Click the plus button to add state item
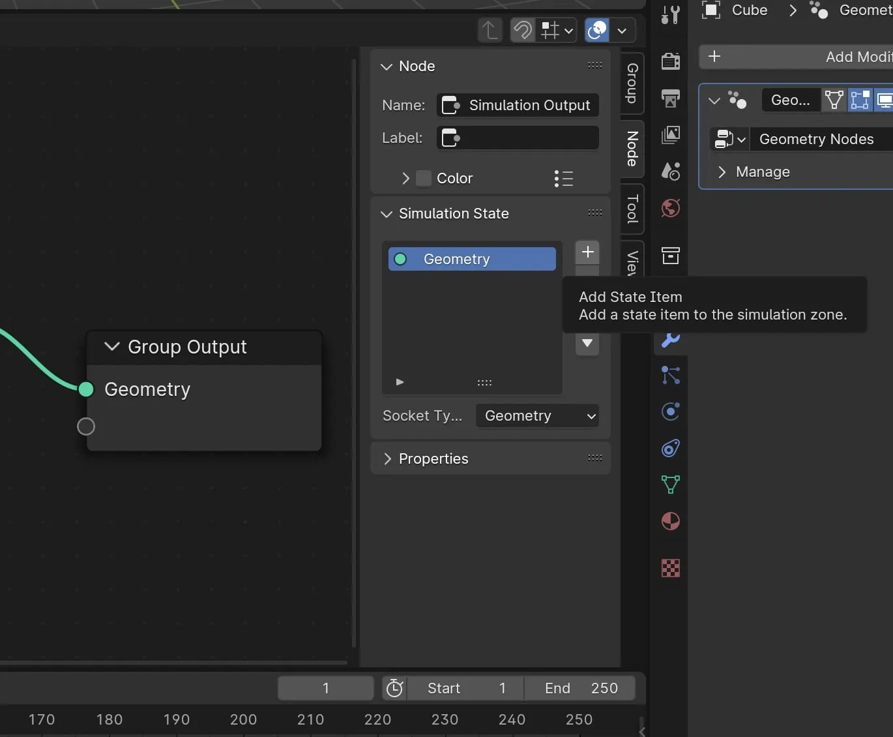This screenshot has height=737, width=893. 587,252
